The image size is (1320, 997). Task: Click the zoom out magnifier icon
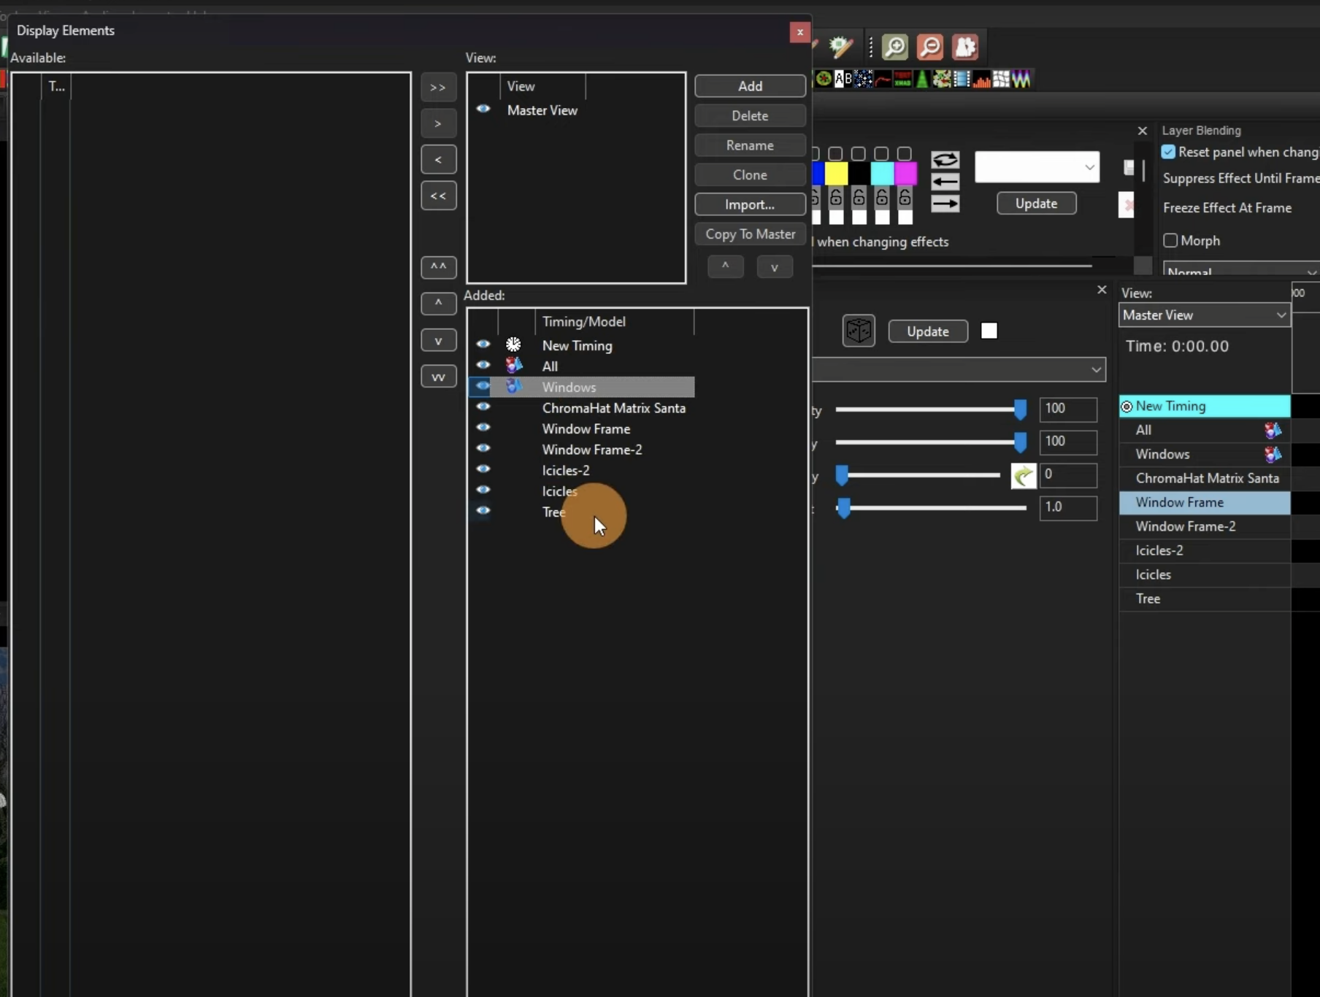pyautogui.click(x=930, y=47)
